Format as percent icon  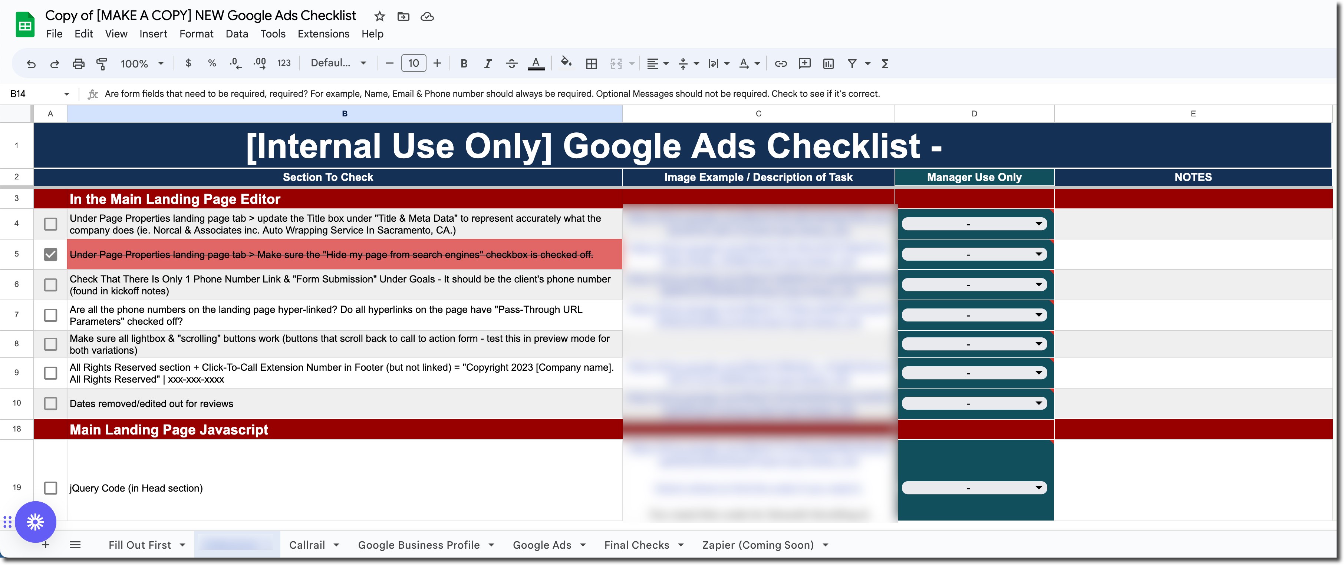click(x=212, y=63)
